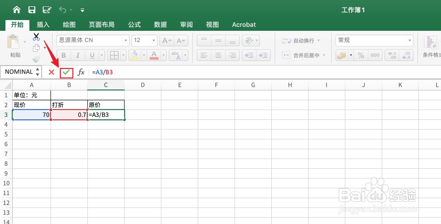Viewport: 441px width, 224px height.
Task: Switch to the 审阅 tab
Action: 186,25
